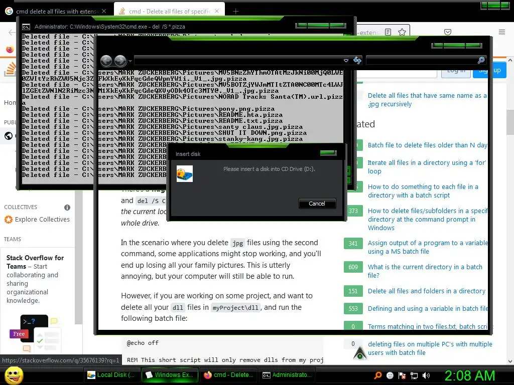Click the Free badge on Teams promo
The image size is (514, 385).
(x=19, y=334)
